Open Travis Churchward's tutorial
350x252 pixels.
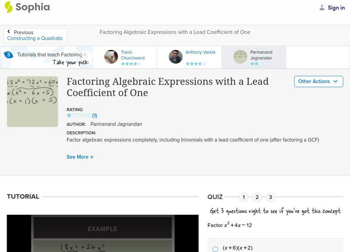point(132,55)
